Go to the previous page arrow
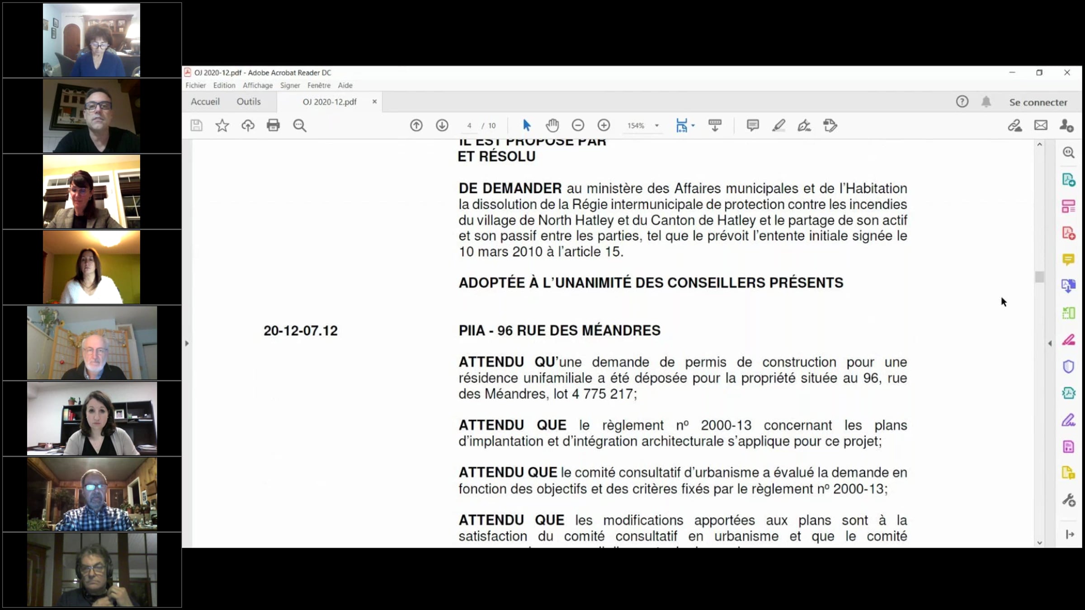1085x610 pixels. [416, 126]
